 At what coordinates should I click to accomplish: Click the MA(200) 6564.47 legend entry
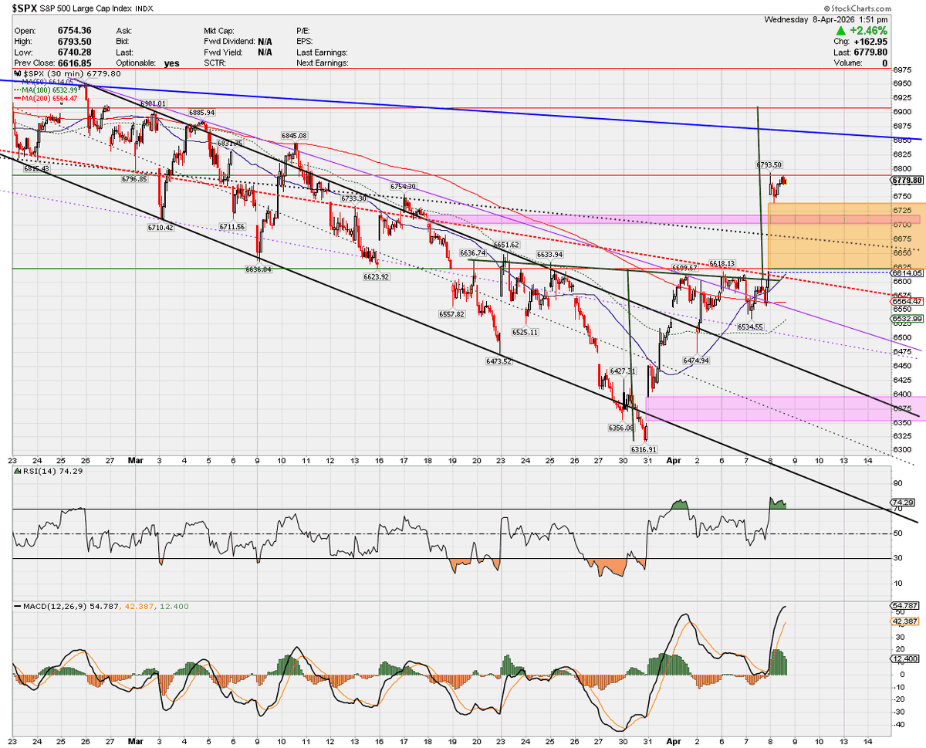tap(47, 97)
